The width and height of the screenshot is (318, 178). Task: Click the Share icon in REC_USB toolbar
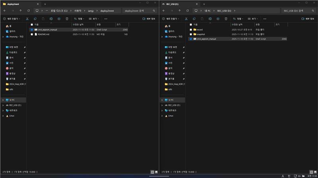pos(218,19)
